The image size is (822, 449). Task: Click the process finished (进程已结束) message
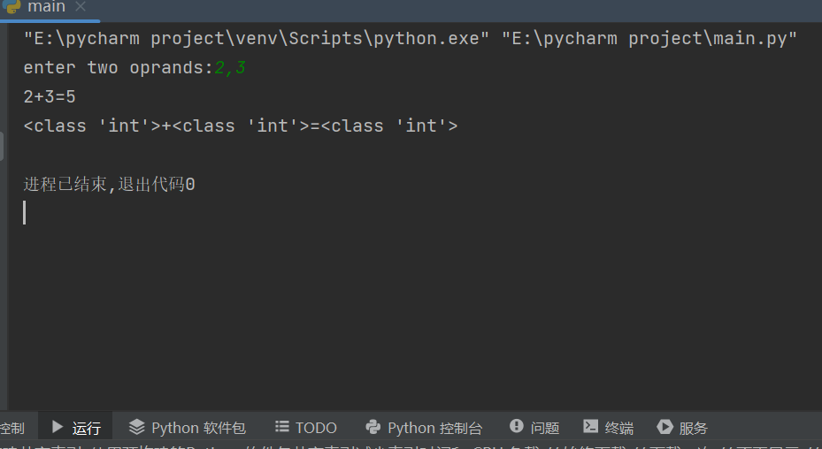(109, 185)
